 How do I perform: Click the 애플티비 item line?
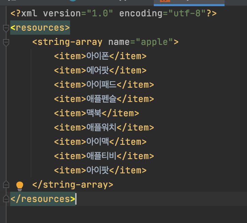[x=104, y=156]
